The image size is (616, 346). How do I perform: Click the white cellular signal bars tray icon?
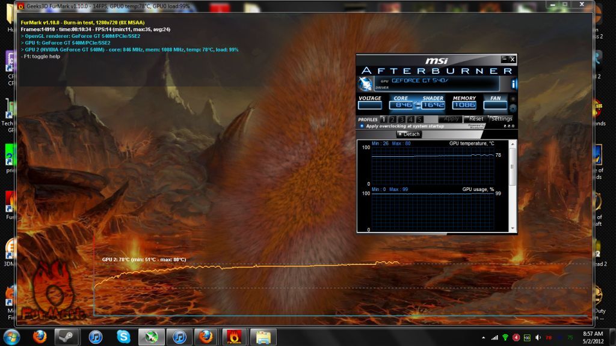coord(494,338)
